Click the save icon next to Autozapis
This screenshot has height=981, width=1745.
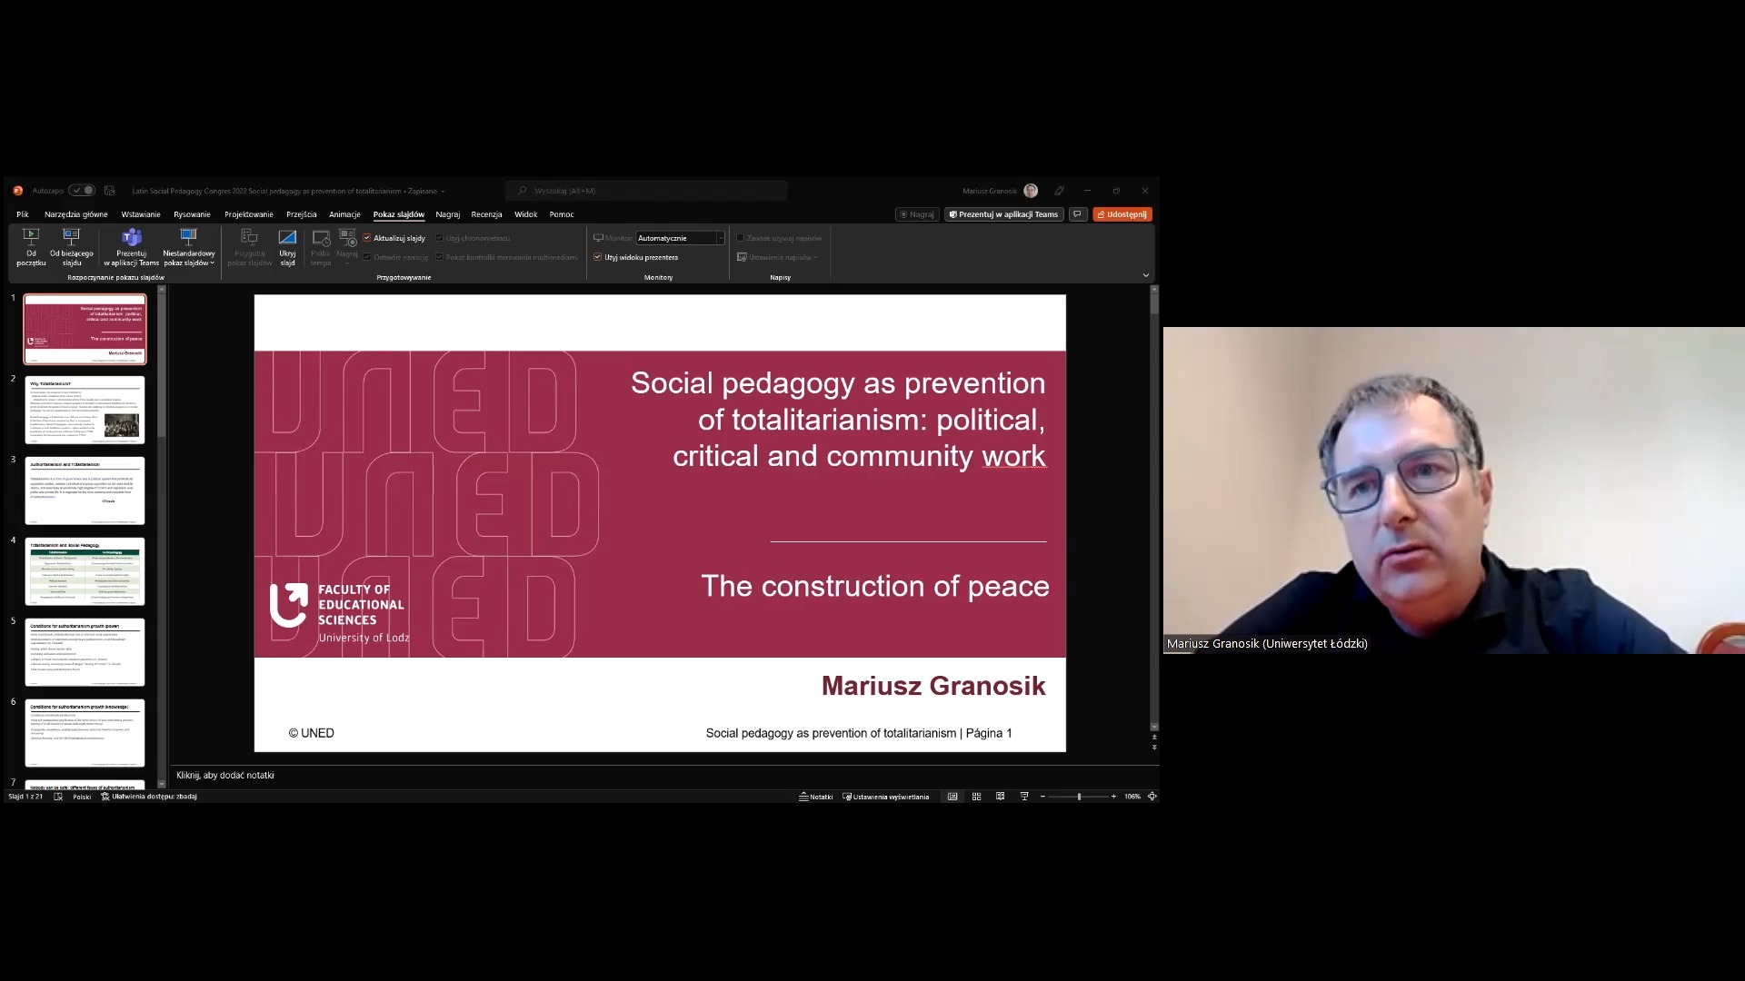110,191
